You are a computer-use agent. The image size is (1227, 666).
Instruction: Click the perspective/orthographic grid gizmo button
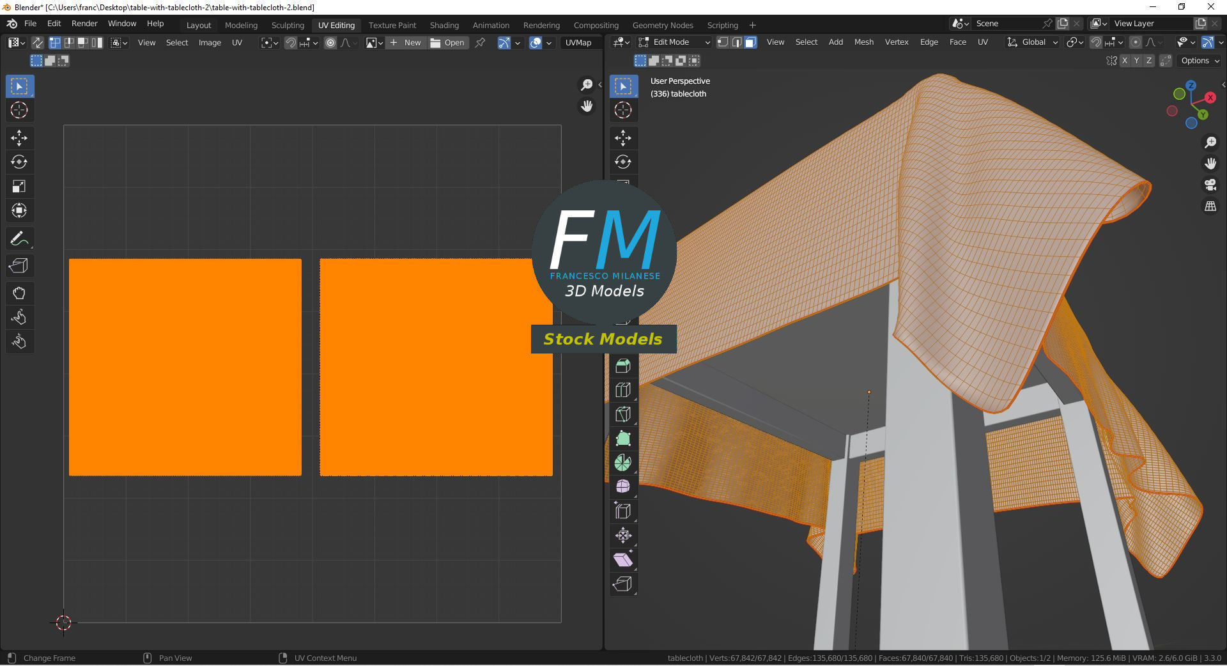[1210, 206]
